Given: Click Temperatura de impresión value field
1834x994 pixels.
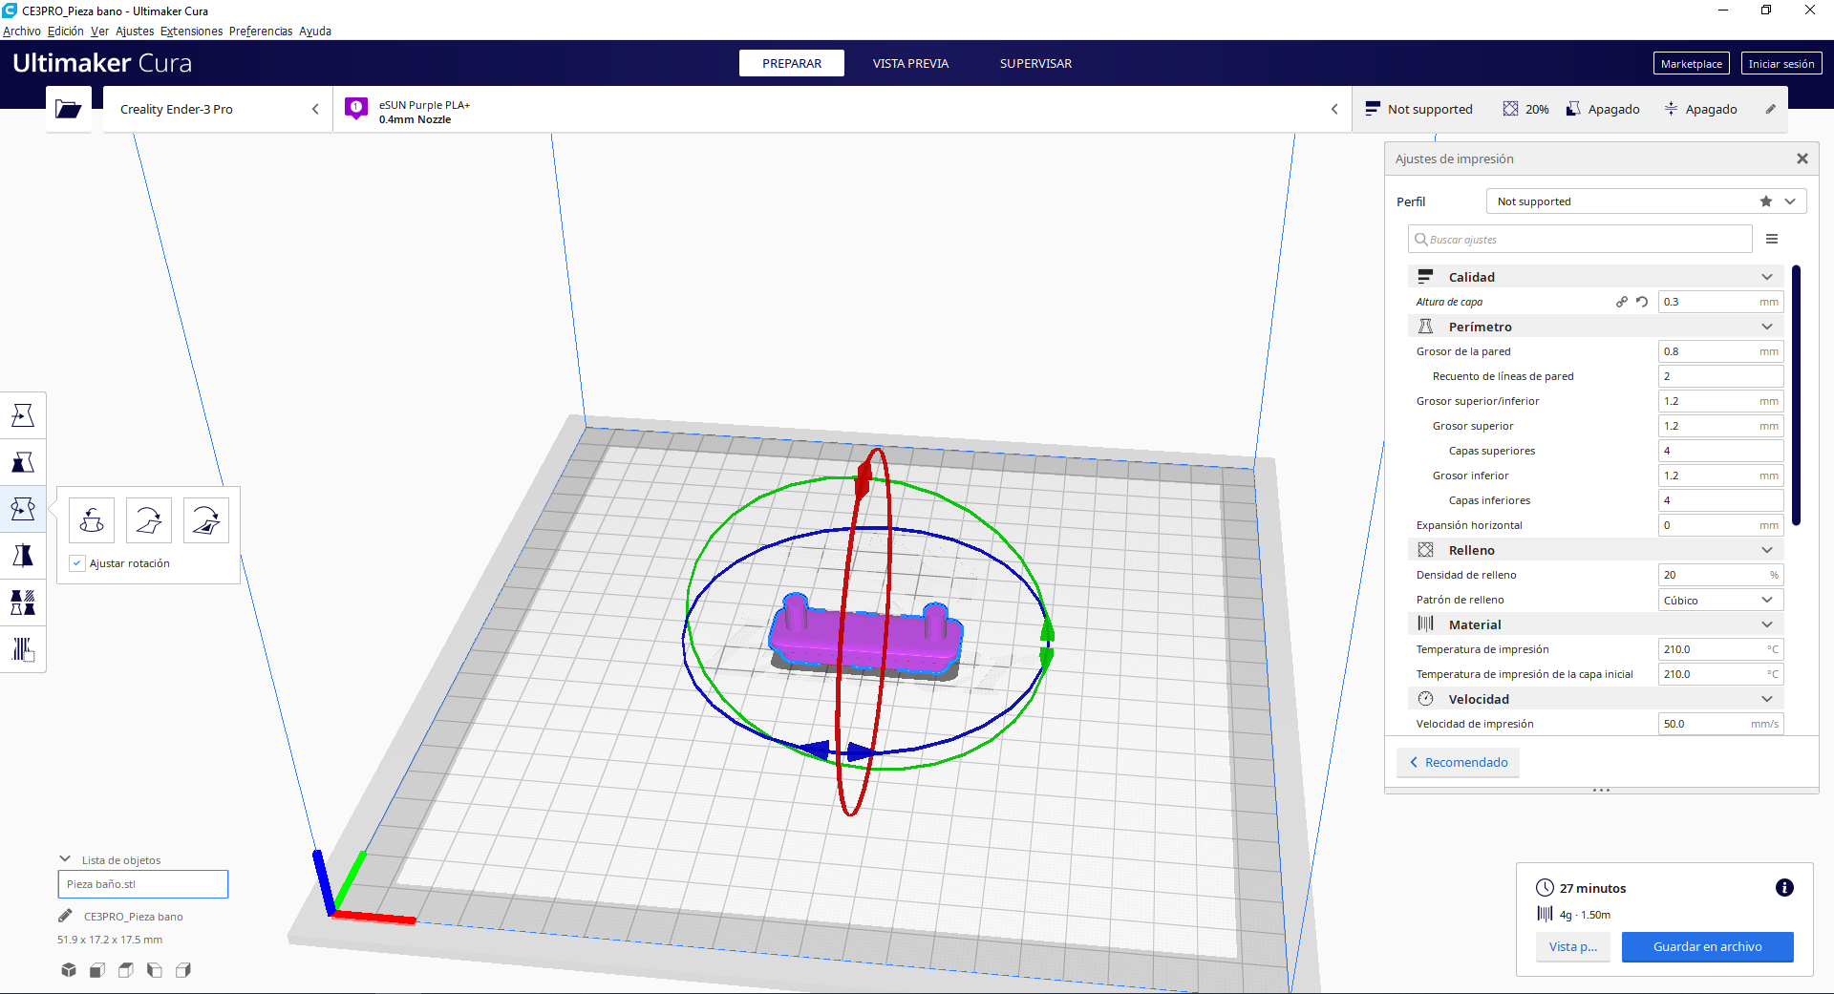Looking at the screenshot, I should click(1721, 649).
